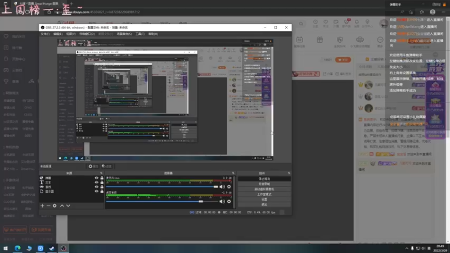The width and height of the screenshot is (450, 253).
Task: Open 麦克风/Aux audio settings gear
Action: (x=229, y=187)
